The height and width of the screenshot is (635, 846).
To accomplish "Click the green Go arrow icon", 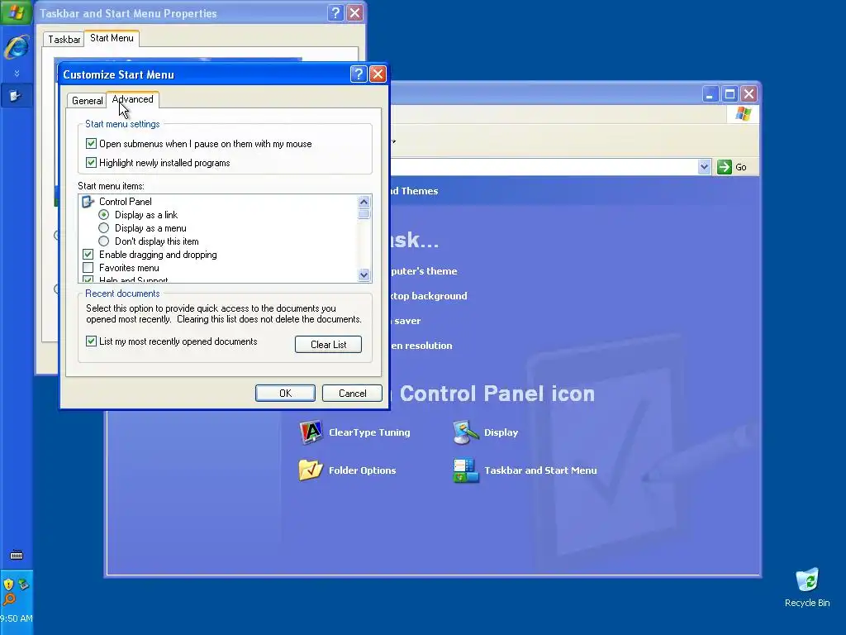I will click(x=724, y=167).
